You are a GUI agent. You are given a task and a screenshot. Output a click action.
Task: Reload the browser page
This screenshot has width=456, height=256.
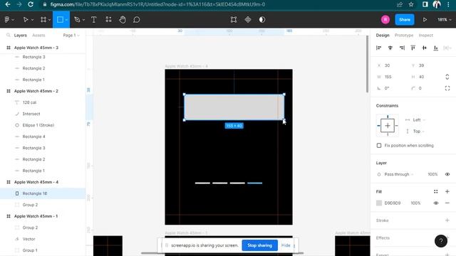[30, 4]
